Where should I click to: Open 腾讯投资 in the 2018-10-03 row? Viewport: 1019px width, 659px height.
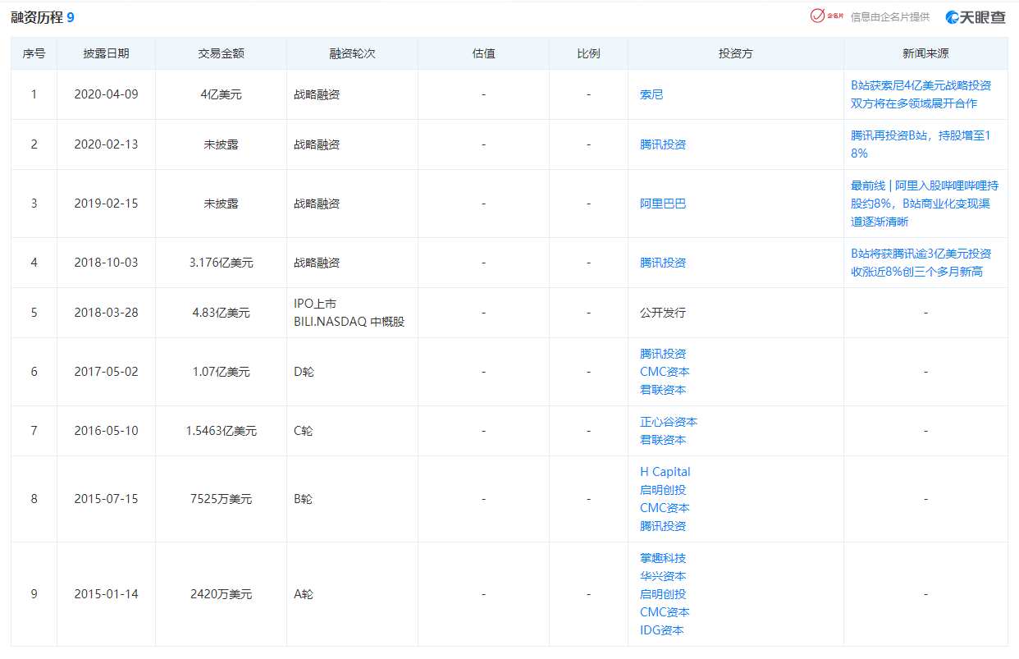pyautogui.click(x=663, y=263)
